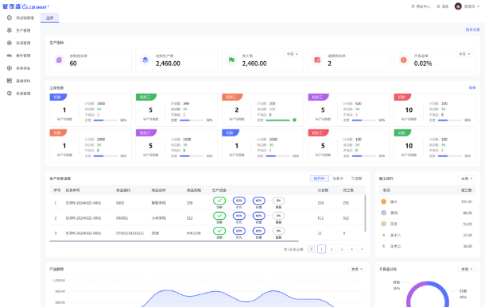
Task: Go to page 4 of the task table
Action: (352, 249)
